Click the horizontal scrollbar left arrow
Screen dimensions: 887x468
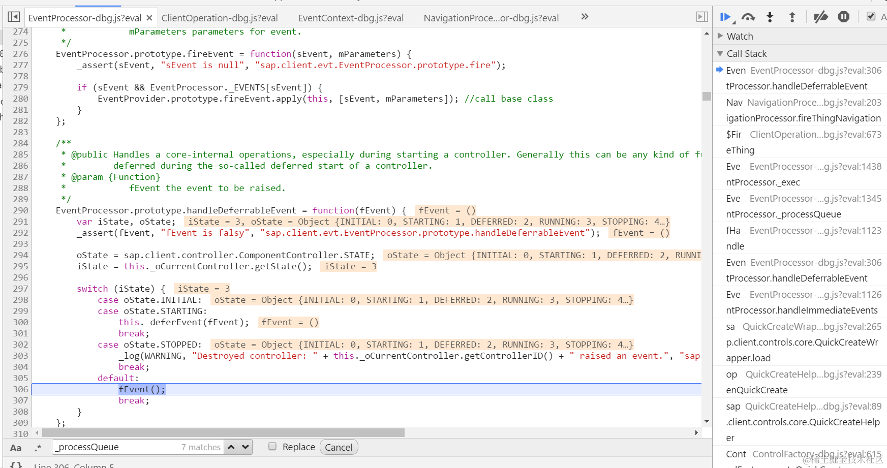(x=37, y=433)
